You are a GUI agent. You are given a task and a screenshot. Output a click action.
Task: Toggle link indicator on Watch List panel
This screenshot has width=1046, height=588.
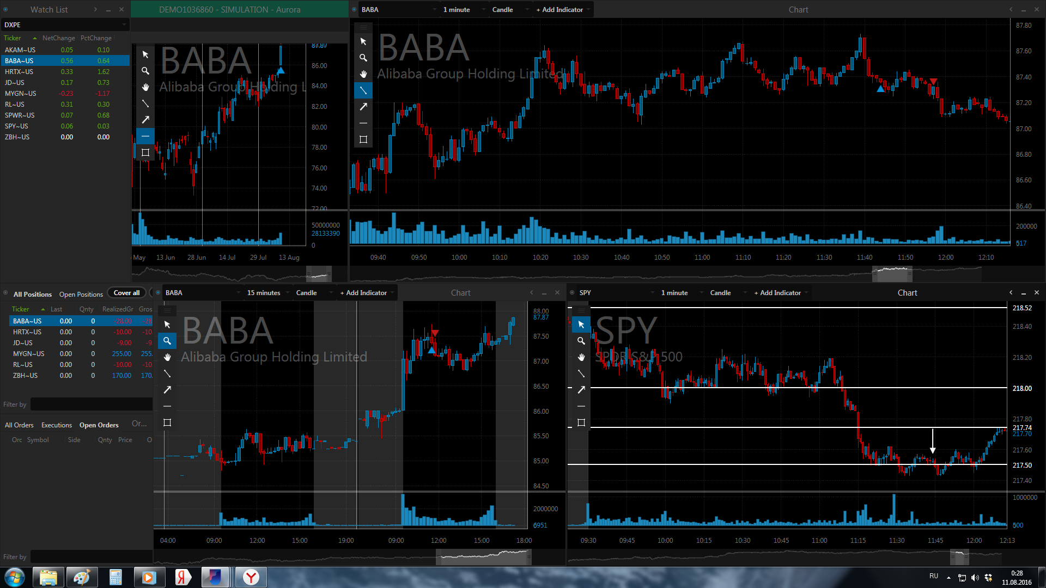point(5,9)
